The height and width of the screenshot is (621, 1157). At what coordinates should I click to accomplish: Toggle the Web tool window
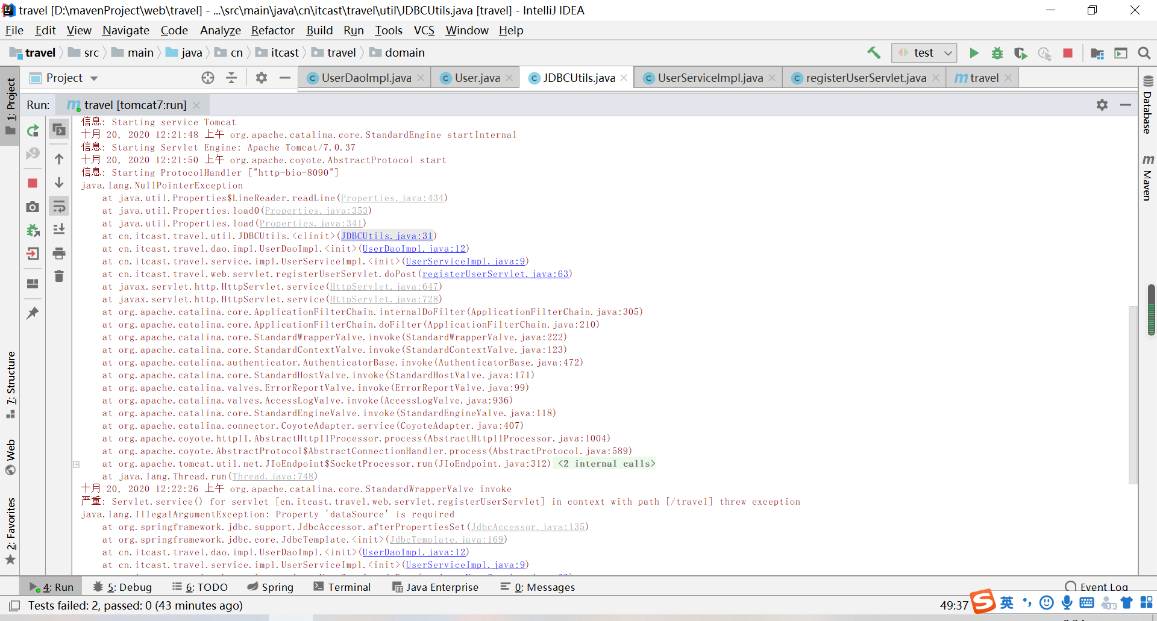[11, 457]
